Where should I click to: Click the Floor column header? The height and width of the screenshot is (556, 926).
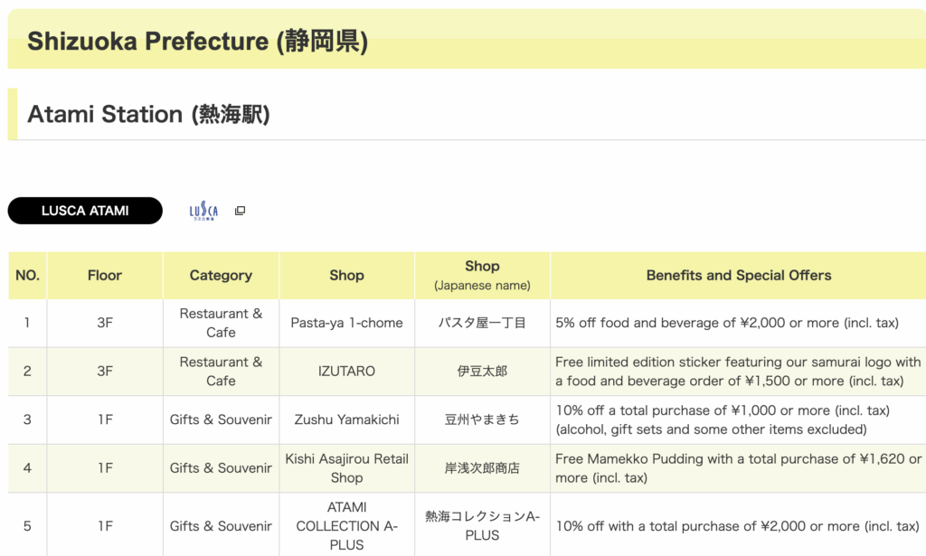click(105, 276)
